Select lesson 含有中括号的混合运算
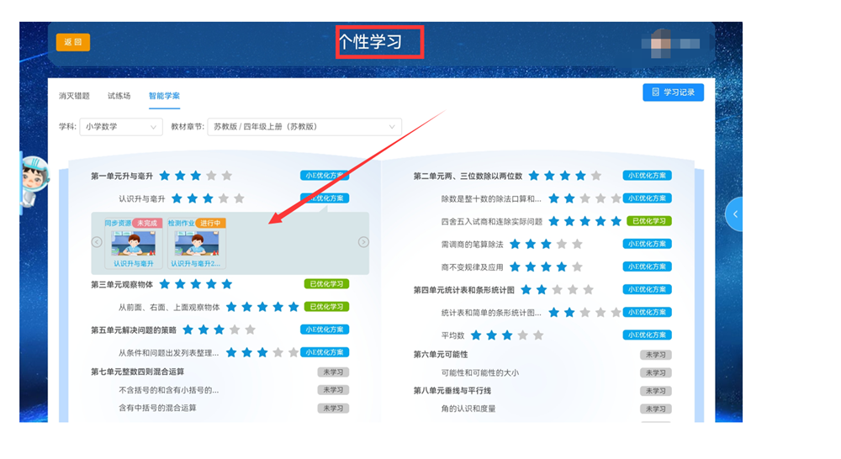Image resolution: width=841 pixels, height=459 pixels. (x=157, y=408)
